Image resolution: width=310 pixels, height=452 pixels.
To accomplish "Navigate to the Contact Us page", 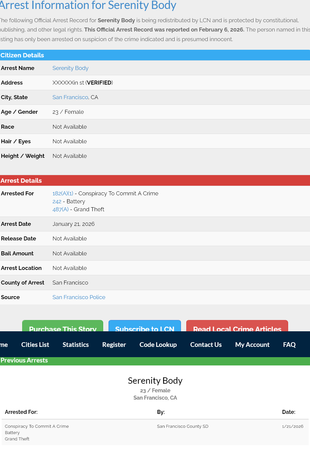I will coord(206,345).
